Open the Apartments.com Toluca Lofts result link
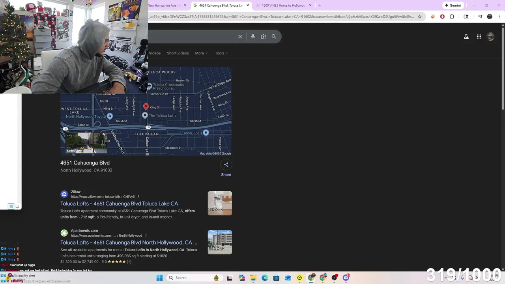 pyautogui.click(x=129, y=243)
